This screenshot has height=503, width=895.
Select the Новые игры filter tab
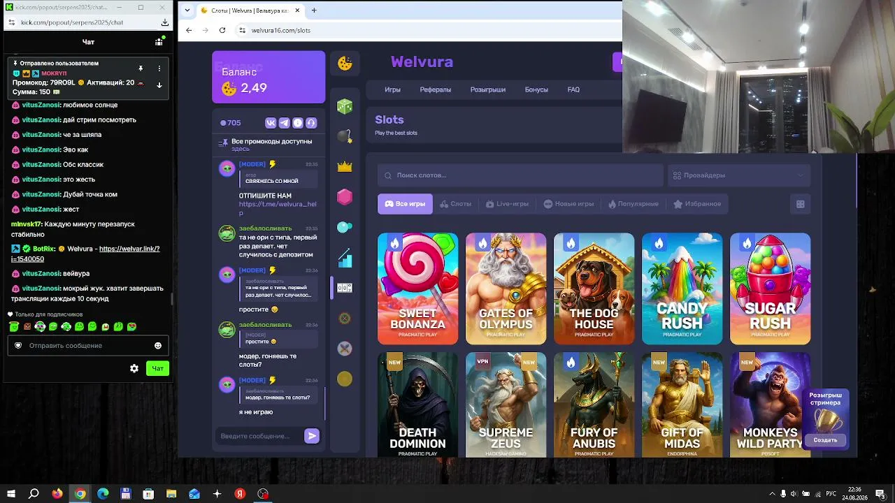(568, 204)
